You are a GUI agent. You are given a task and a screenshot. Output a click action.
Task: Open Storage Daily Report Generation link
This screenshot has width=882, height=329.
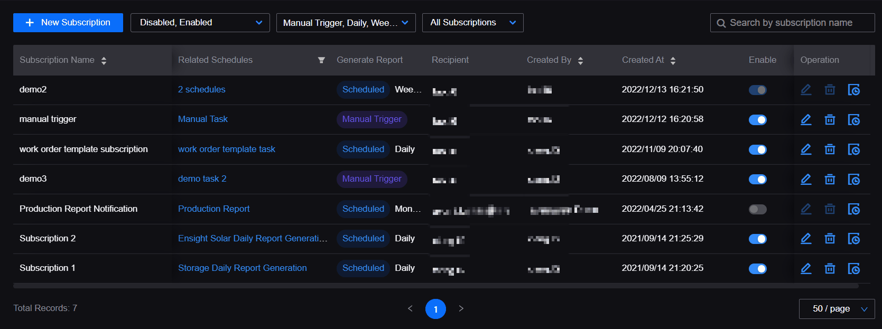[243, 268]
